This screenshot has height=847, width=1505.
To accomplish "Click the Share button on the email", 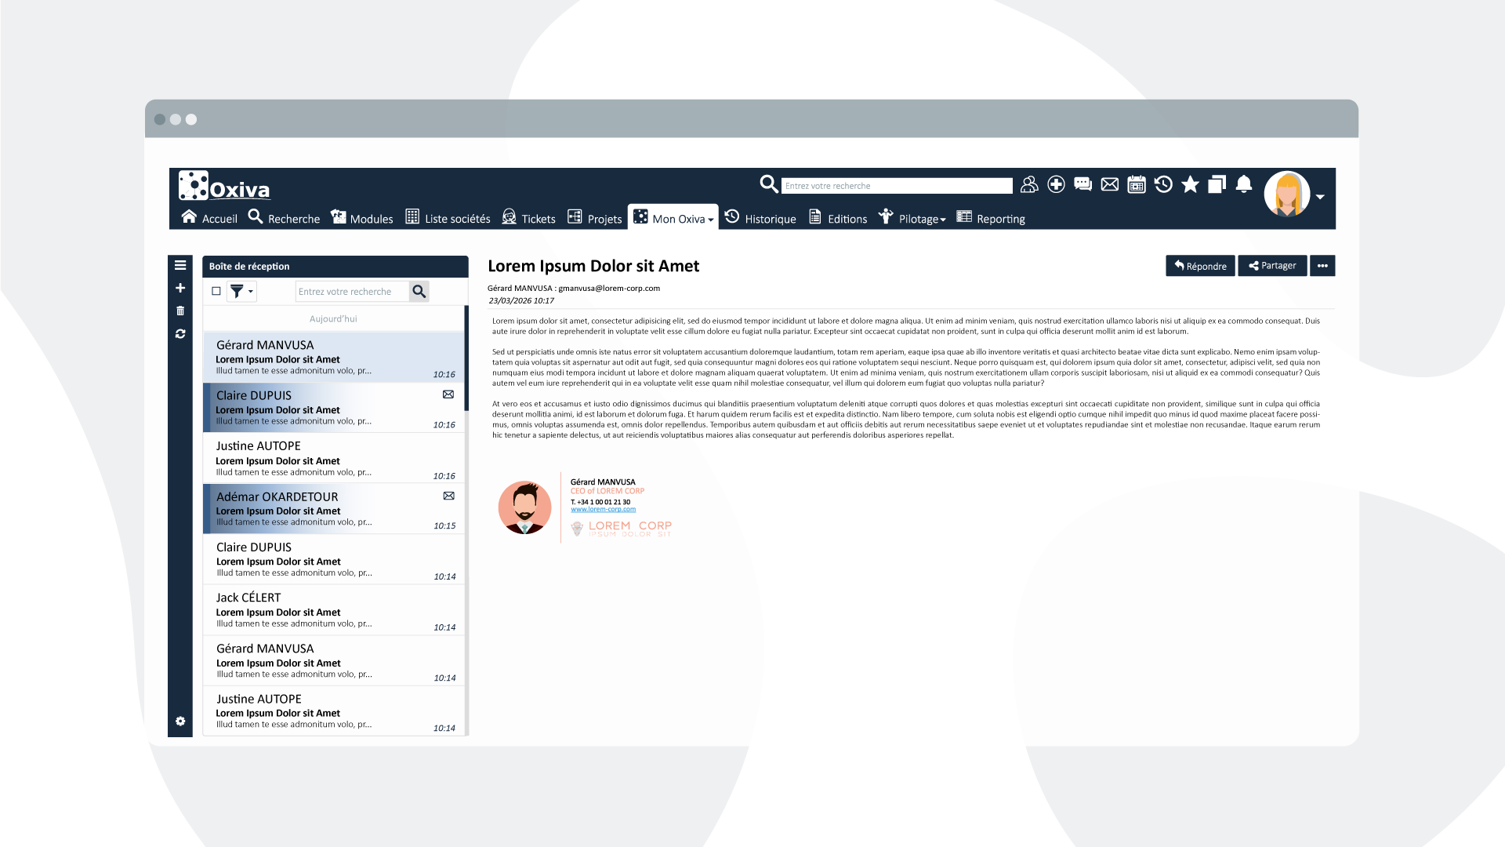I will click(x=1274, y=266).
